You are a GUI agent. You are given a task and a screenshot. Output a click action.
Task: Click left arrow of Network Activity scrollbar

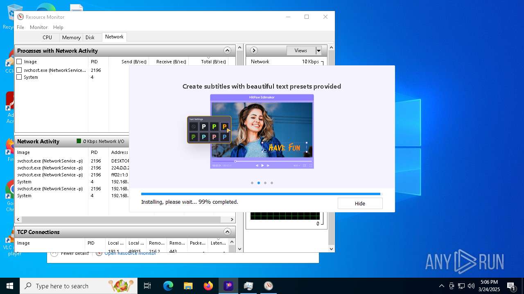click(18, 219)
